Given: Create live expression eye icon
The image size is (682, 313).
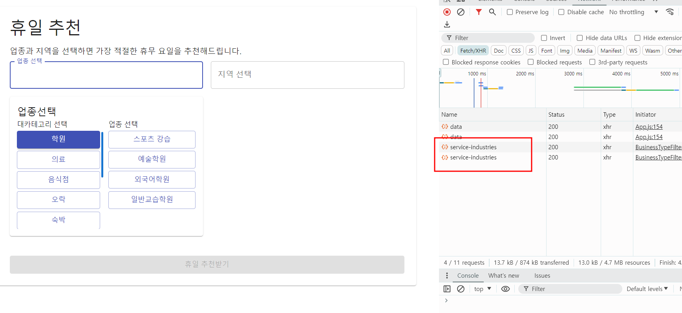Looking at the screenshot, I should click(x=506, y=289).
